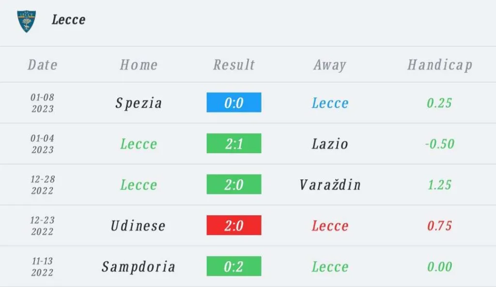496x287 pixels.
Task: Select the 01-08 2023 match date
Action: click(43, 103)
